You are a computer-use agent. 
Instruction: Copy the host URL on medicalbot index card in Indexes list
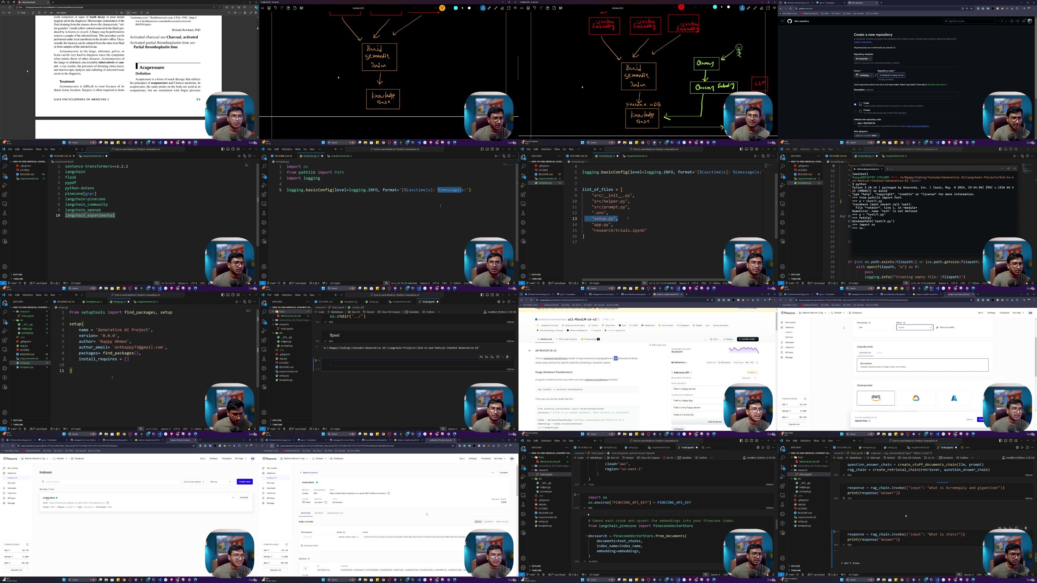tap(108, 503)
